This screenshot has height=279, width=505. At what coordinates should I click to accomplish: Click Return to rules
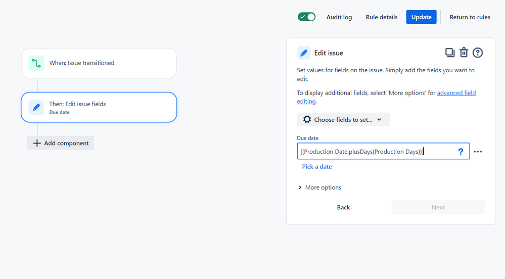pyautogui.click(x=470, y=17)
